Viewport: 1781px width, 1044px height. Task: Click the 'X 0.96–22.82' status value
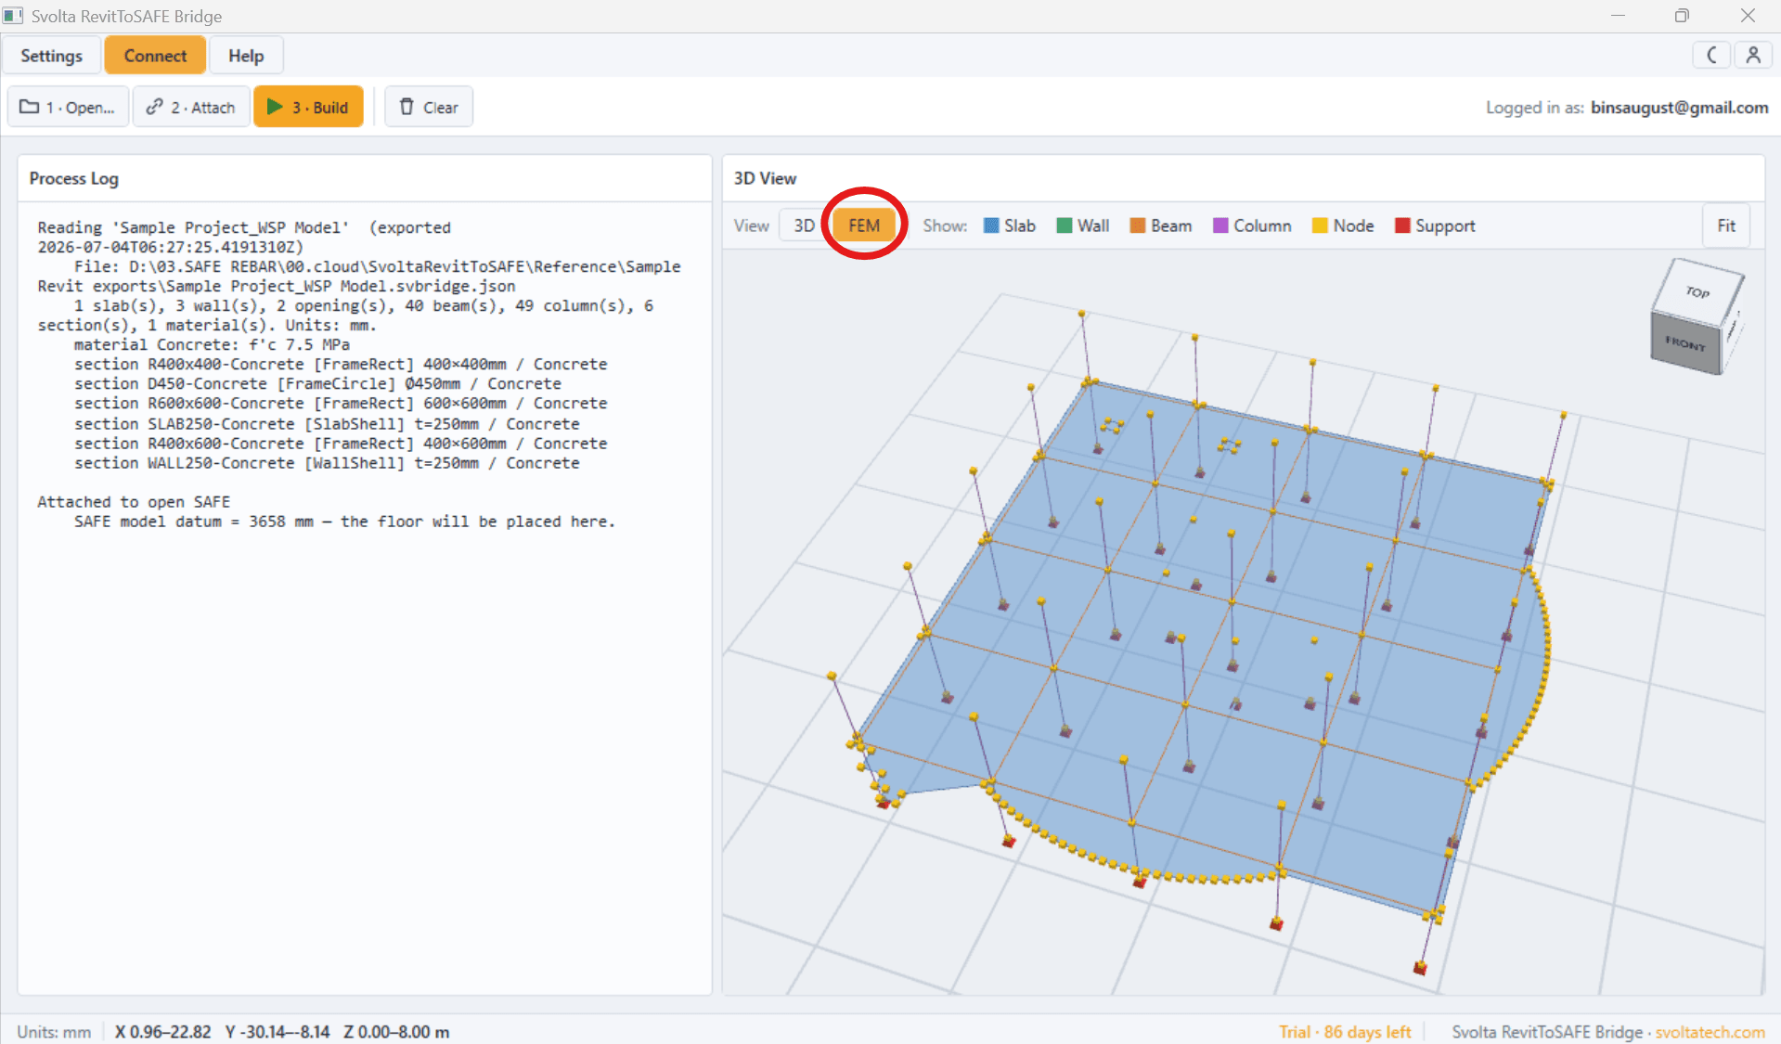(x=163, y=1032)
